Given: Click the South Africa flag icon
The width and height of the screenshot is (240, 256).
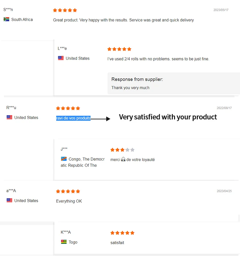Looking at the screenshot, I should pyautogui.click(x=6, y=20).
